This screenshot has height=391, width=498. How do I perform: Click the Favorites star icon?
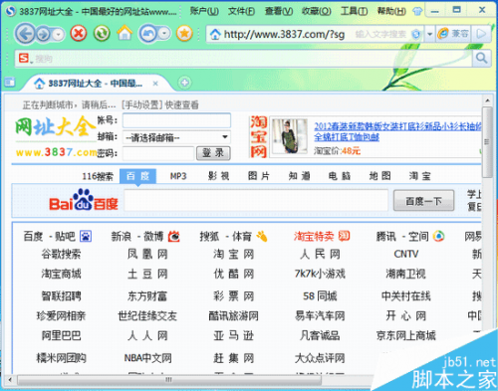point(184,34)
